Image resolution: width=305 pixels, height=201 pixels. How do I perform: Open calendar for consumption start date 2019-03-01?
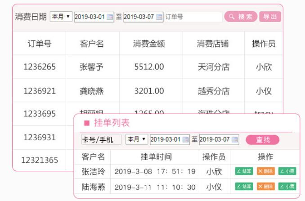point(110,17)
